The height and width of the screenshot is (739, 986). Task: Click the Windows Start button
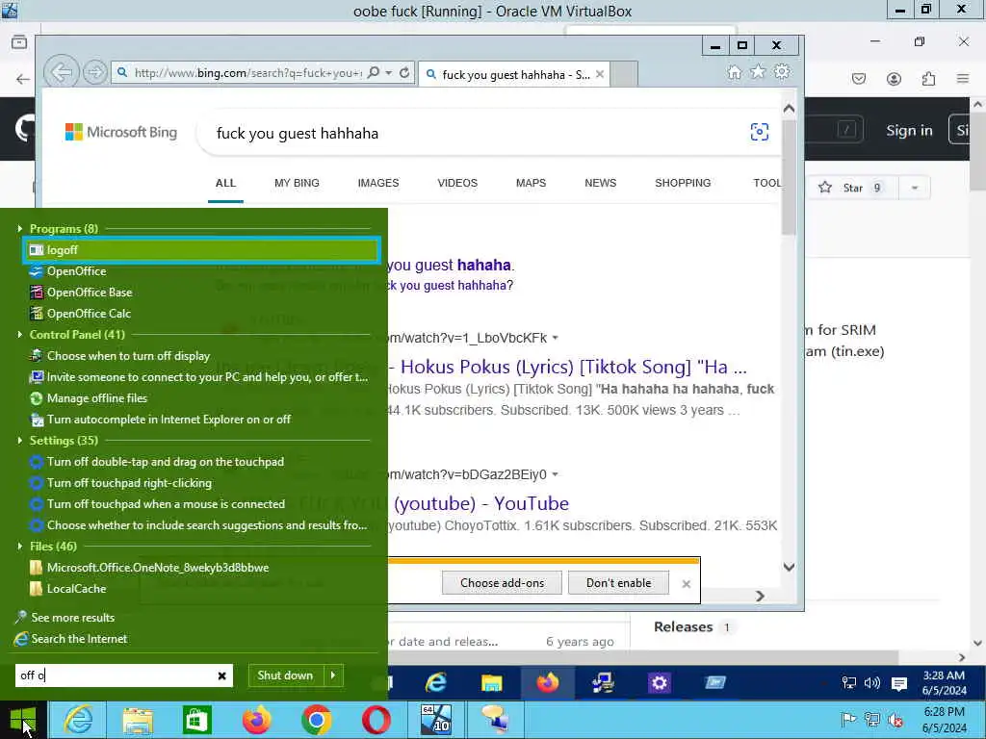coord(23,720)
